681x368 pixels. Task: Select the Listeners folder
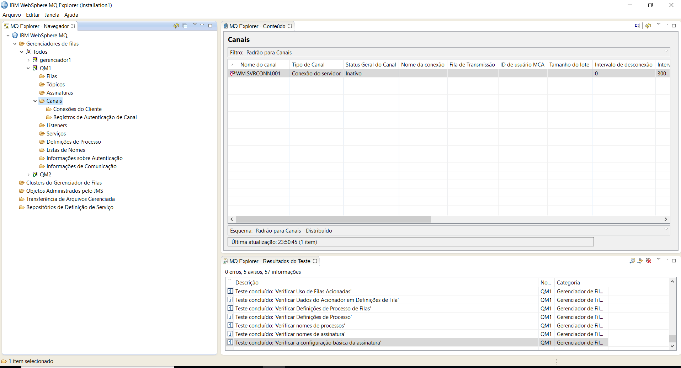[57, 126]
